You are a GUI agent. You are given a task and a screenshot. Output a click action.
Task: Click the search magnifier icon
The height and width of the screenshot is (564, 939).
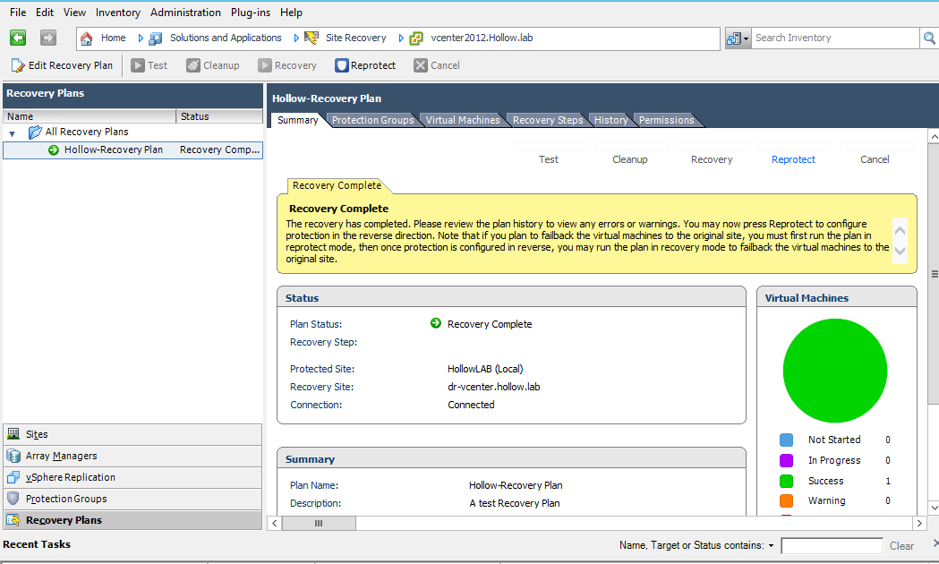(x=929, y=38)
